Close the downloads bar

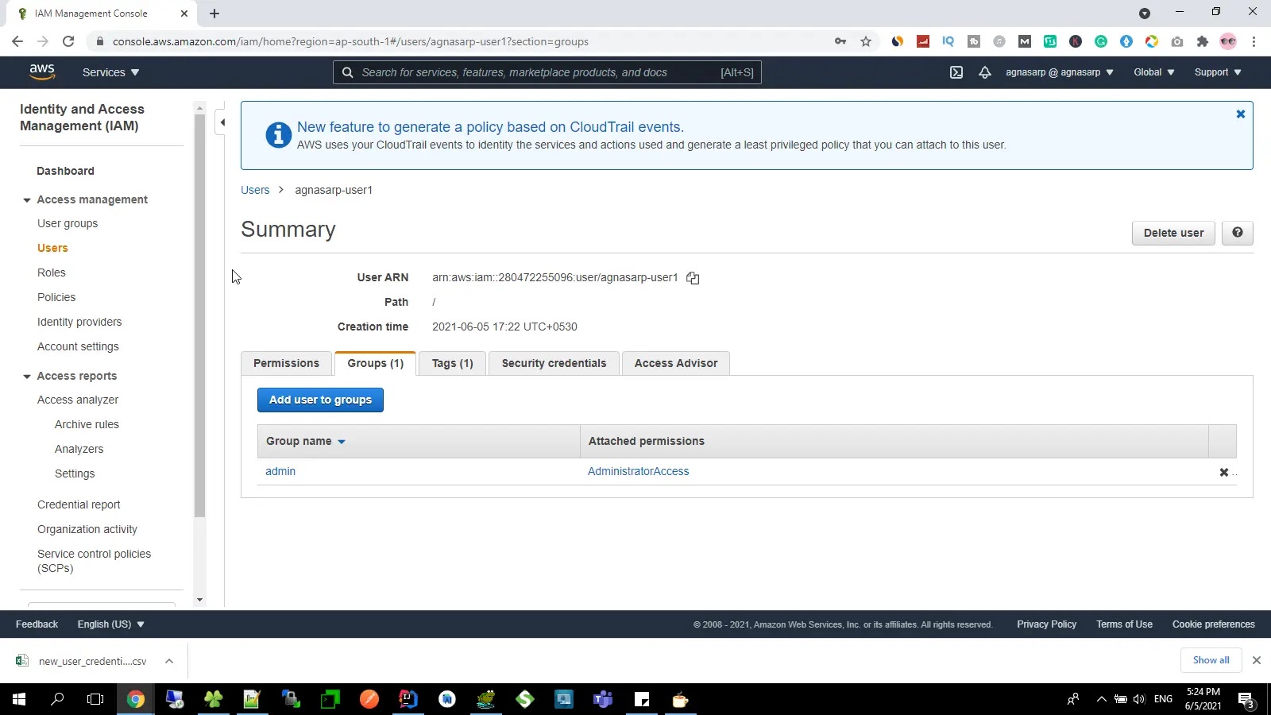click(1256, 660)
